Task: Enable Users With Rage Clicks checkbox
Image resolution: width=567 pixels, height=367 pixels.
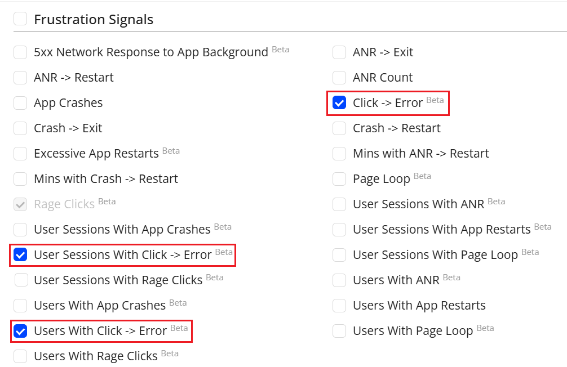Action: click(20, 356)
